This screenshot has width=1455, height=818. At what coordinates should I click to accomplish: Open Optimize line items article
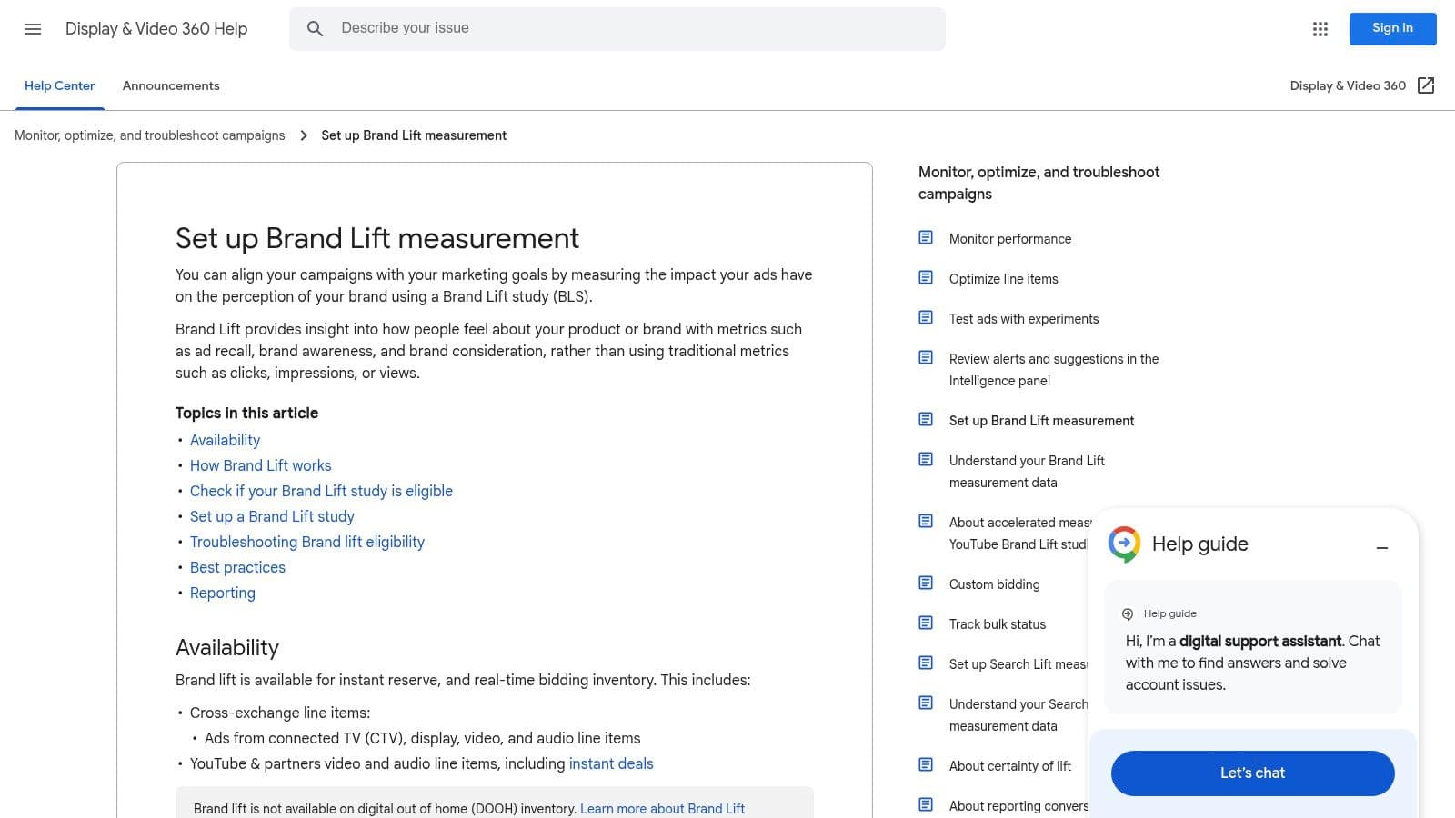(x=1003, y=279)
